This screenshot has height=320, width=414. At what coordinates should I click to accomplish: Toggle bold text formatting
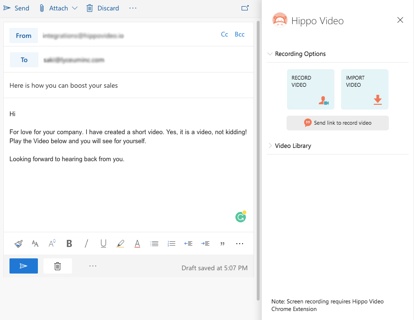[69, 244]
